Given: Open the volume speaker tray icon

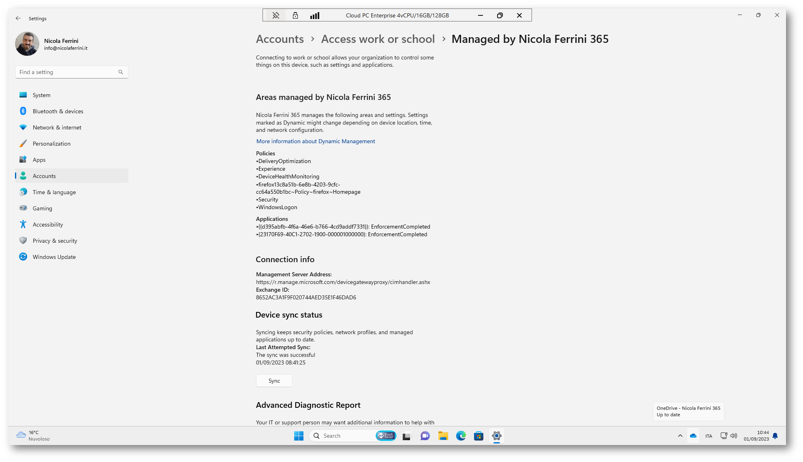Looking at the screenshot, I should tap(734, 436).
